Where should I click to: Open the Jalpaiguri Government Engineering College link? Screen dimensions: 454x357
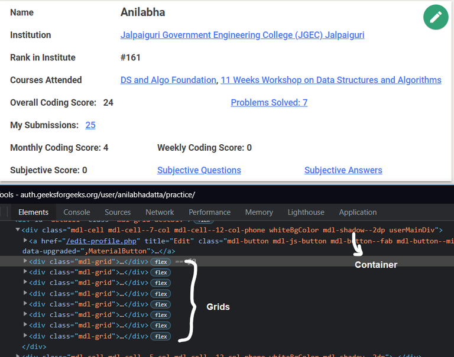click(242, 35)
